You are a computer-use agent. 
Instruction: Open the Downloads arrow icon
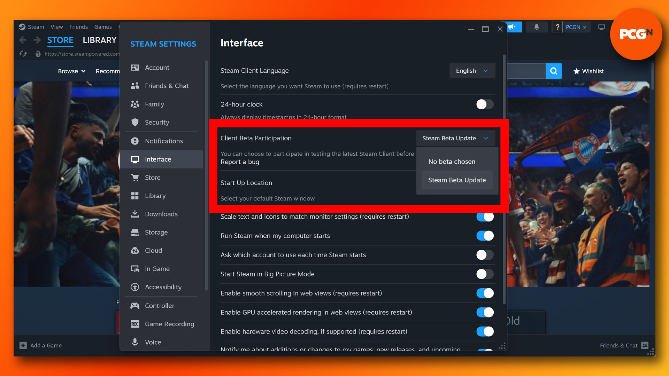pyautogui.click(x=135, y=214)
